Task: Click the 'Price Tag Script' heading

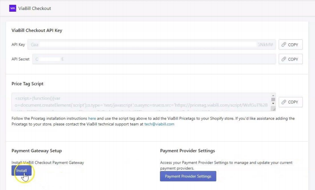Action: [27, 84]
